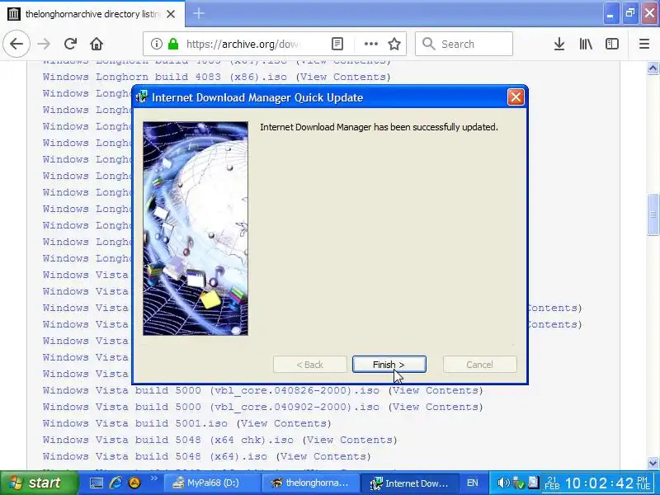Open Windows Vista build 5048 (x64).iso link
Viewport: 660px width, 495px height.
click(x=155, y=456)
